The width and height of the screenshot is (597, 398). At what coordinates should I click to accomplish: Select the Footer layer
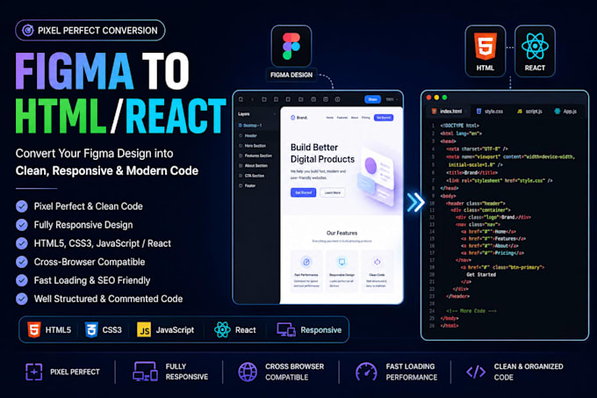point(247,185)
